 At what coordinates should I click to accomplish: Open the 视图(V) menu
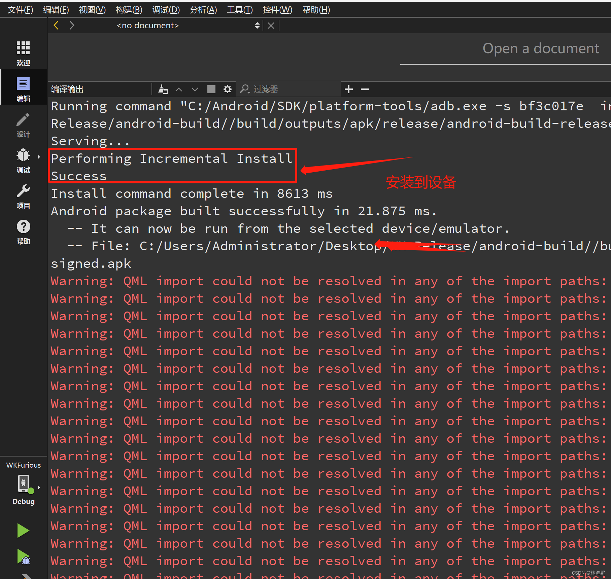(x=92, y=10)
